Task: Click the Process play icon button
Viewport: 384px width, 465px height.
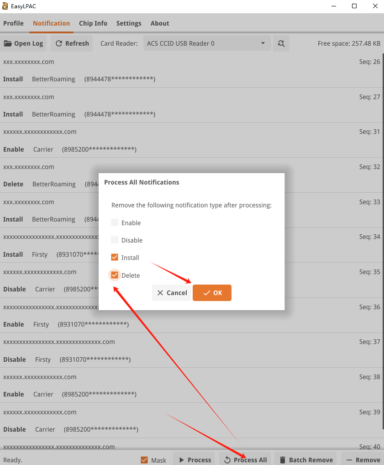Action: click(182, 460)
